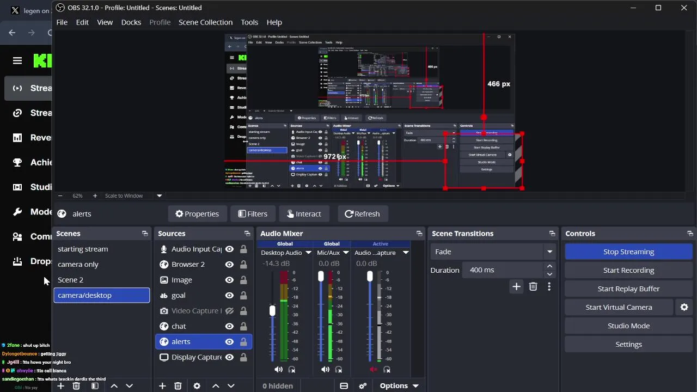Screen dimensions: 697x392
Task: Open browser hamburger menu behind OBS
Action: [x=17, y=61]
